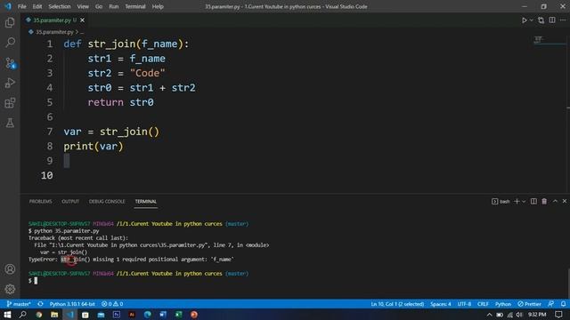Open the Help menu
This screenshot has height=320, width=570.
click(158, 6)
